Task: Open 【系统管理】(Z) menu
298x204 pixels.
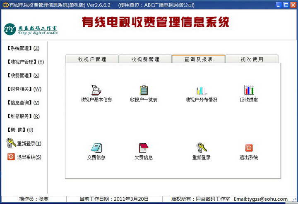Action: coord(23,48)
